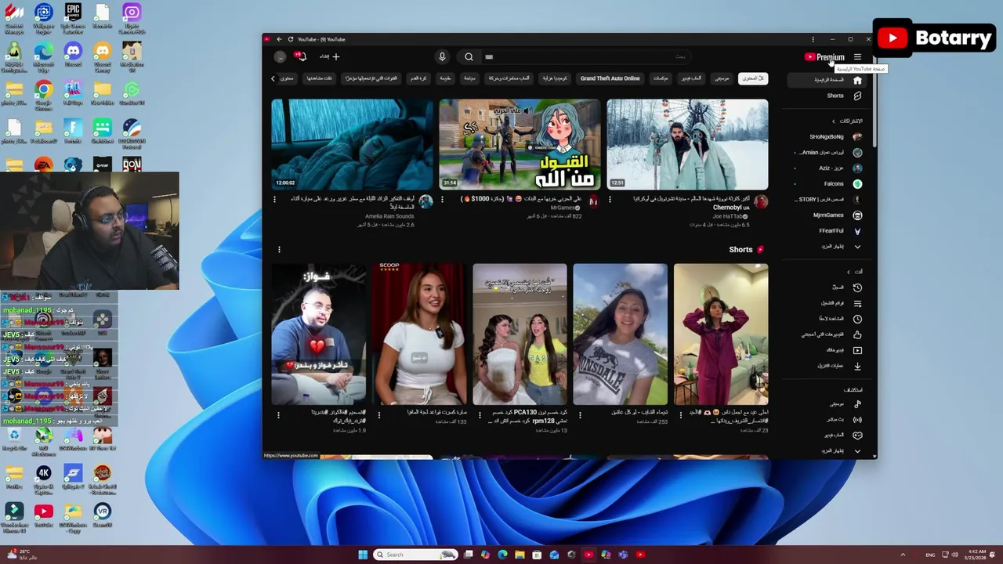Open Aziz subscription channel

tap(825, 168)
